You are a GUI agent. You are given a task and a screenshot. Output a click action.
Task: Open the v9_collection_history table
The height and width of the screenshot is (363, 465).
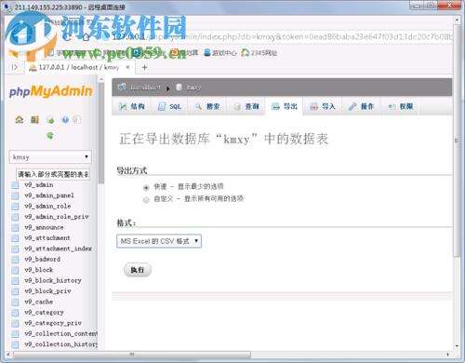pyautogui.click(x=60, y=344)
